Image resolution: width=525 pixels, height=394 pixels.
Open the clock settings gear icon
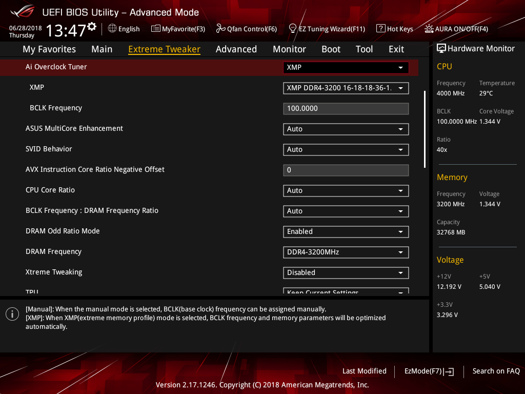[x=92, y=26]
